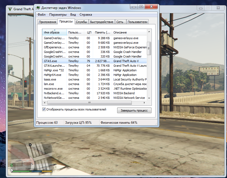Switch to the Быстродействие tab
Viewport: 227px width, 178px height.
coord(101,22)
